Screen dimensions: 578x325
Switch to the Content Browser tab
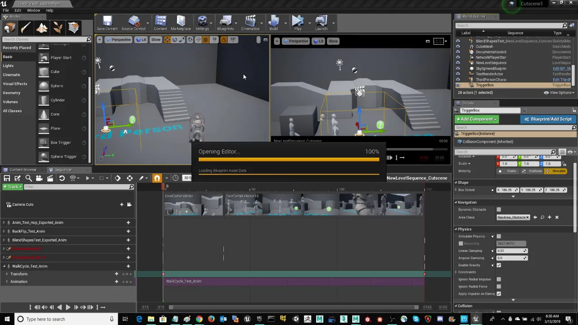[23, 170]
